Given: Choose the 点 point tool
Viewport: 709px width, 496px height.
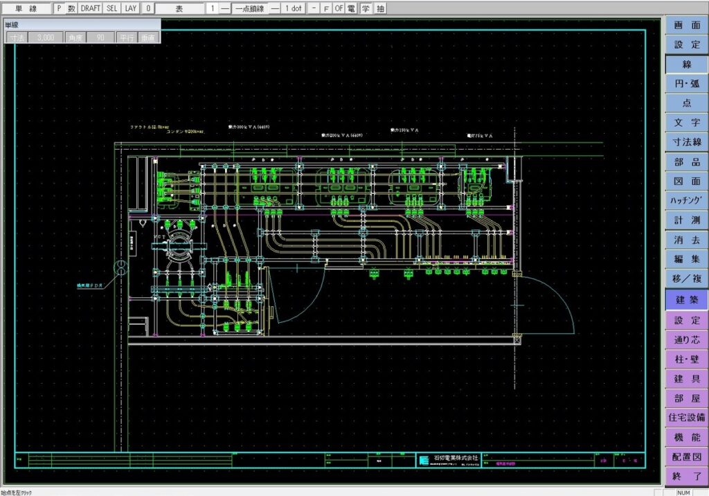Looking at the screenshot, I should (x=686, y=103).
